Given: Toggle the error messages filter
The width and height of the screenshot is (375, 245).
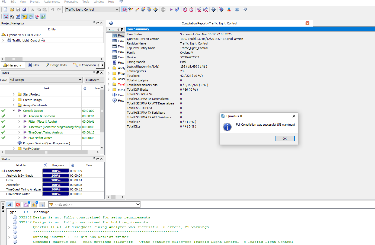Looking at the screenshot, I should pos(18,205).
